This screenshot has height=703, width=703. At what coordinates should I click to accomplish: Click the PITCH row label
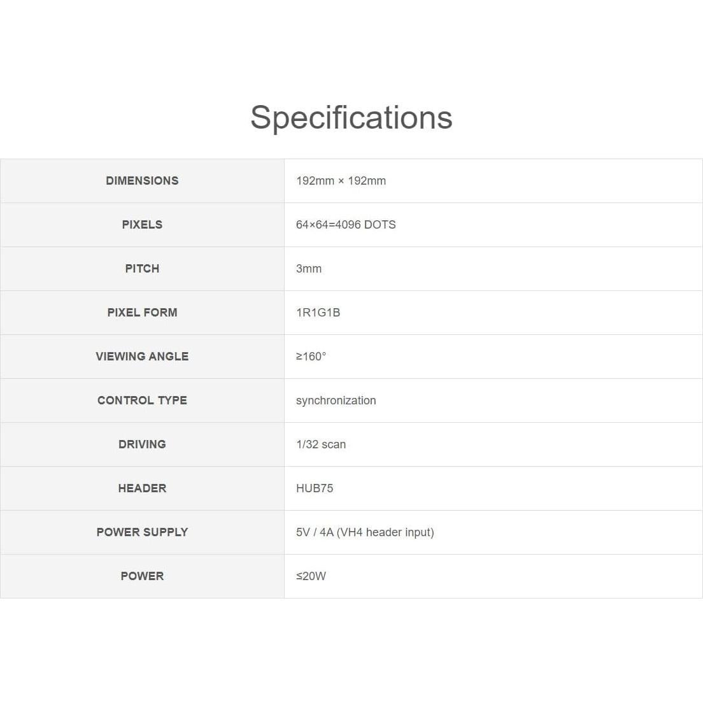click(142, 269)
